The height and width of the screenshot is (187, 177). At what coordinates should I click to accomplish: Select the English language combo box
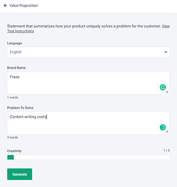(x=88, y=52)
